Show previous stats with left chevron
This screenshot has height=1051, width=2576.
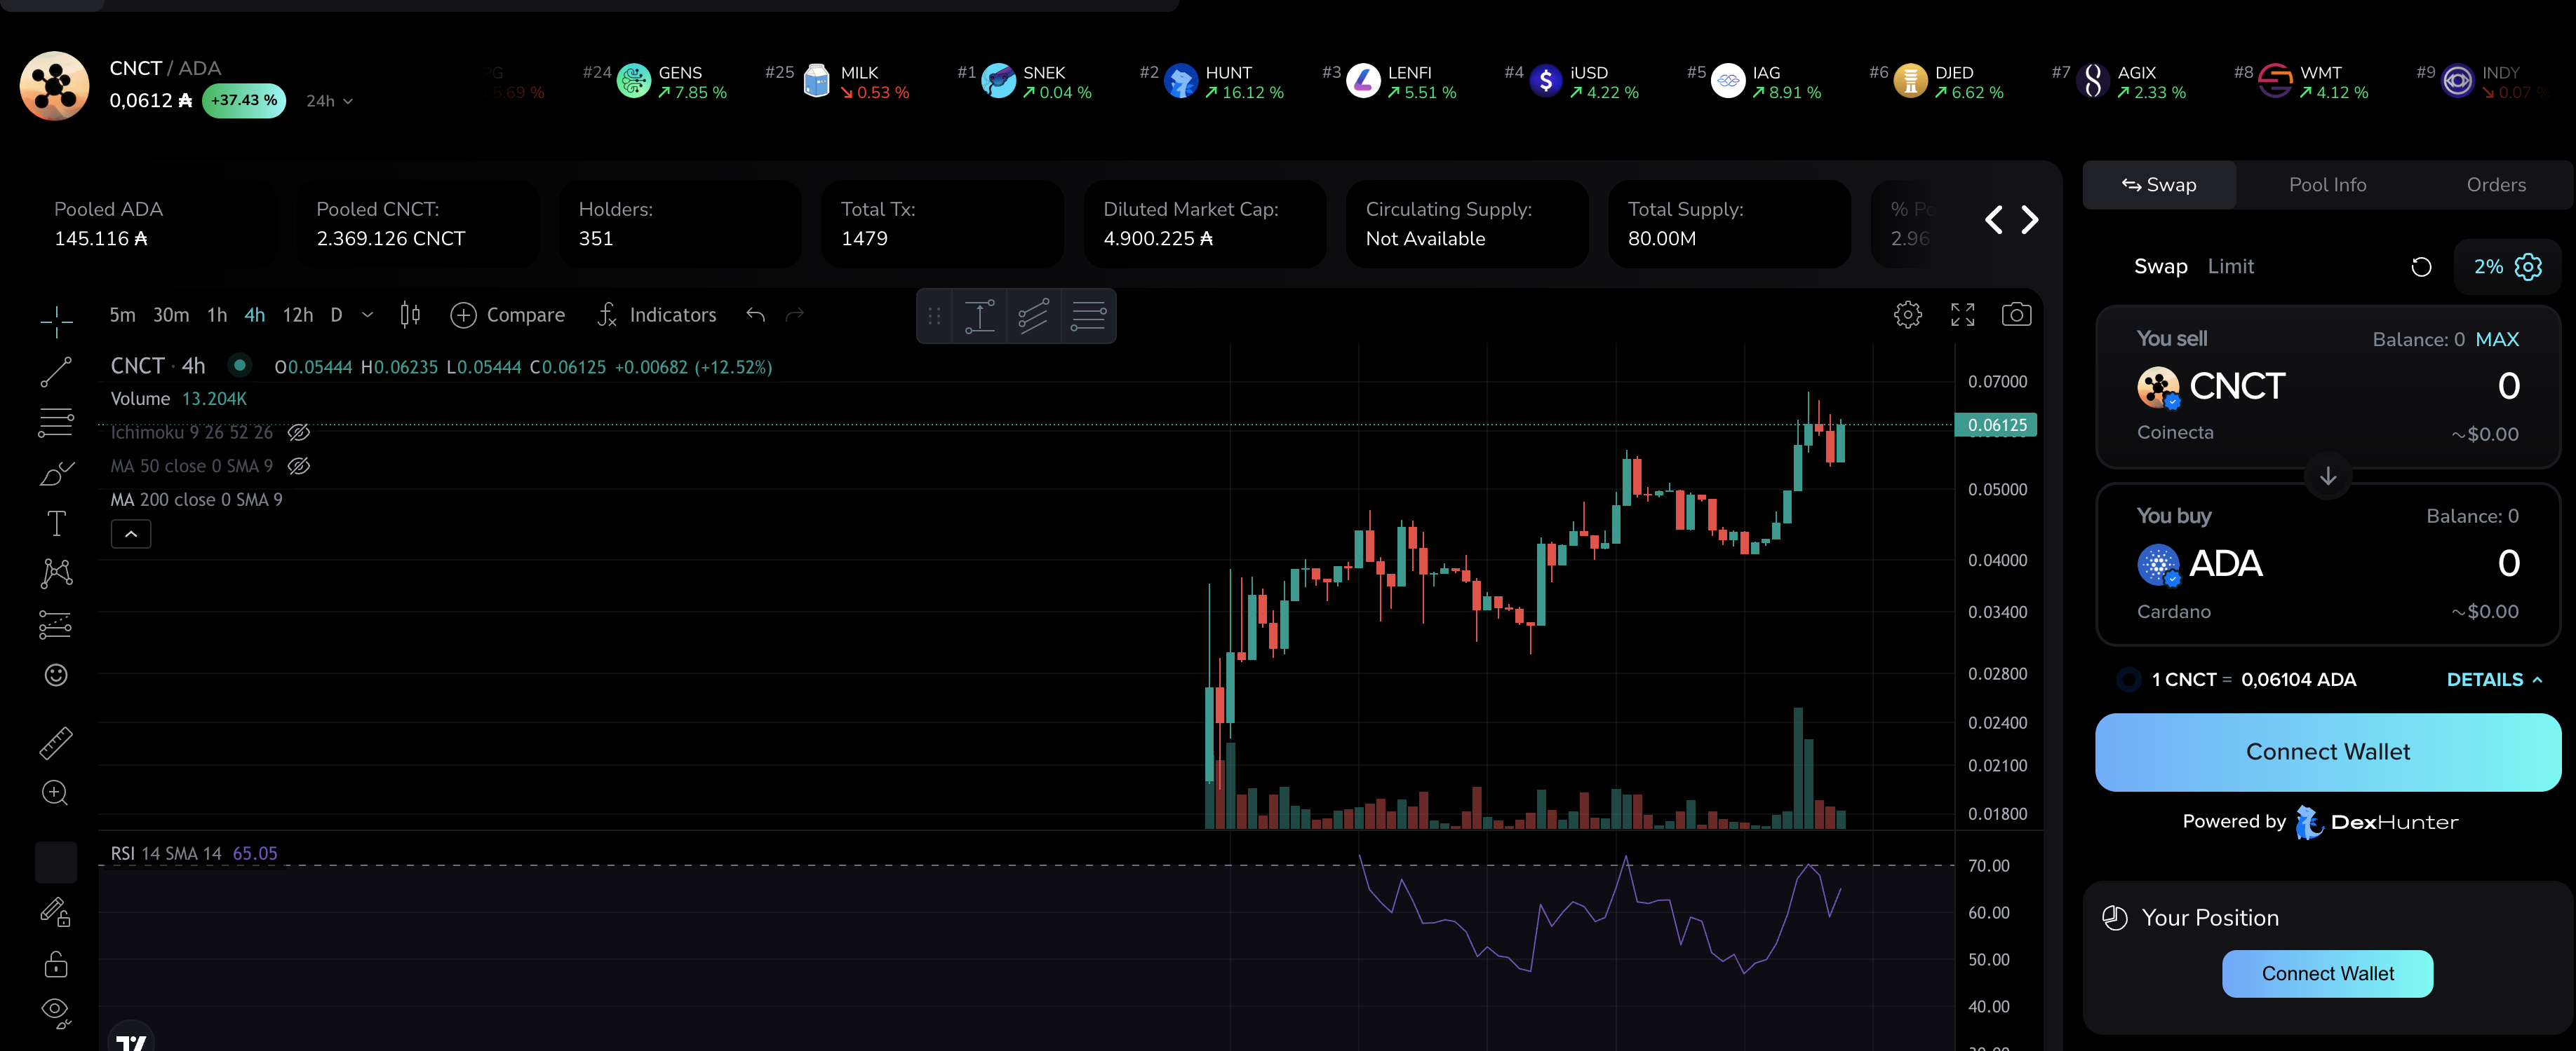1993,220
